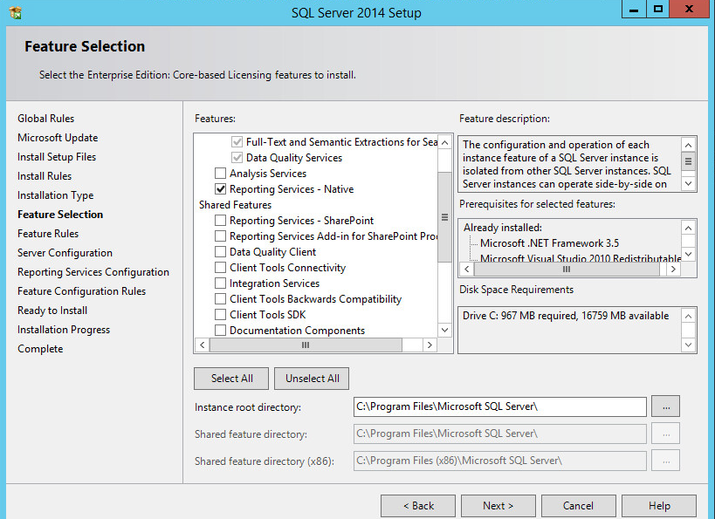The image size is (715, 519).
Task: Select the Installation Progress step
Action: coord(64,330)
